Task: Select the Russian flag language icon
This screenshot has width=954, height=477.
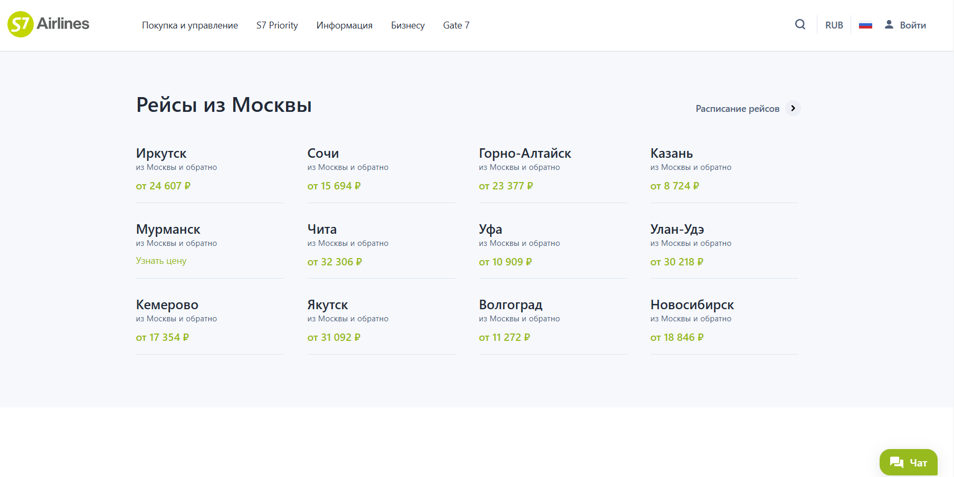Action: [865, 25]
